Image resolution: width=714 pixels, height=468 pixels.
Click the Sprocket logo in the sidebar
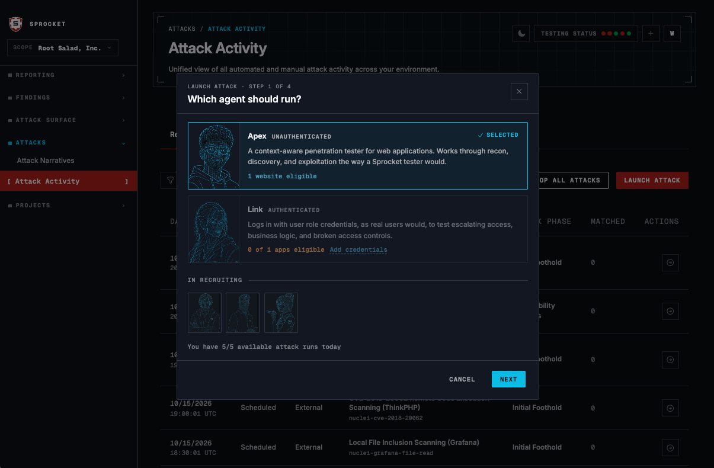coord(15,24)
